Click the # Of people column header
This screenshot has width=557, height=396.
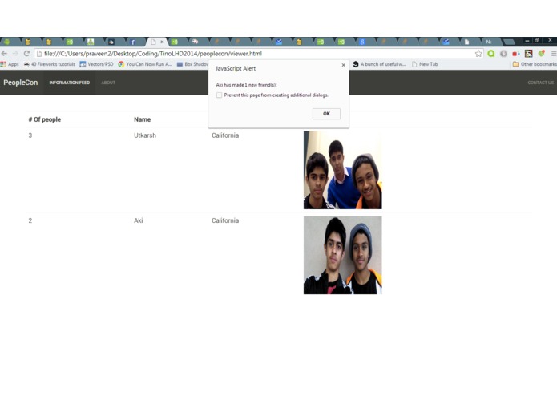click(x=45, y=119)
